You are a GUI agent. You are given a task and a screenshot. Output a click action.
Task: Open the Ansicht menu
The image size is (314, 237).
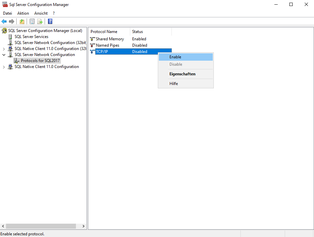pos(41,13)
